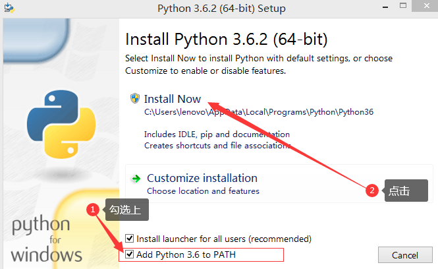Click 'Install launcher for all users (recommended)' label
438x269 pixels.
tap(224, 239)
